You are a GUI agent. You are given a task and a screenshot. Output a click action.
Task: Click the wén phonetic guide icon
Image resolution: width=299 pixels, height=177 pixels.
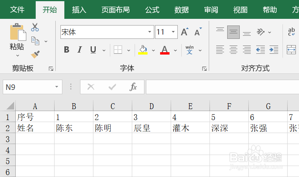click(x=190, y=50)
